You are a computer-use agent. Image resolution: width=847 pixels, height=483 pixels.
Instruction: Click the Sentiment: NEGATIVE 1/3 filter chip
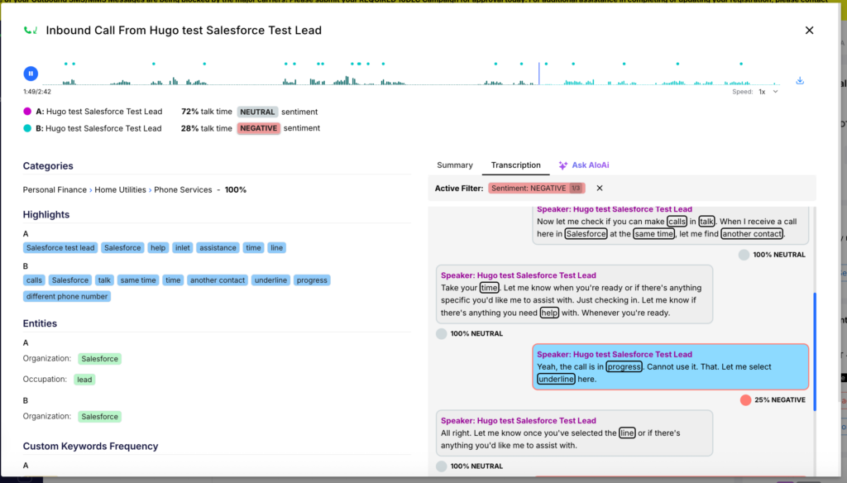tap(536, 188)
